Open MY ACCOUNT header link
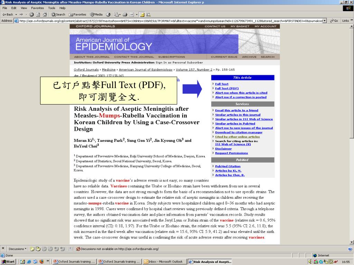 click(265, 26)
